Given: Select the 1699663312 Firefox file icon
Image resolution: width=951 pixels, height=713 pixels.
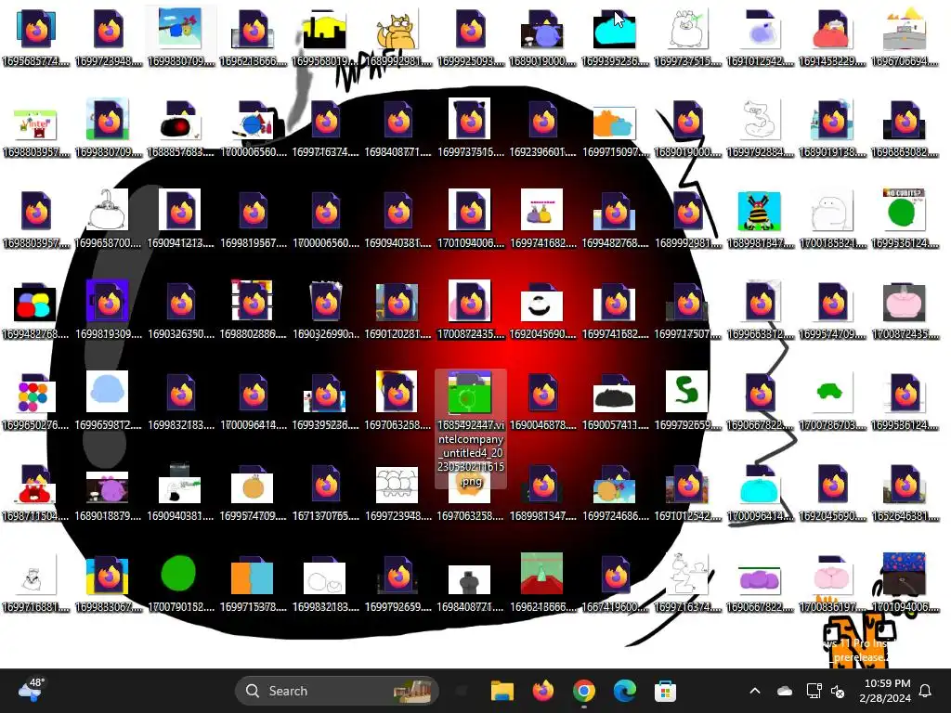Looking at the screenshot, I should pos(760,310).
